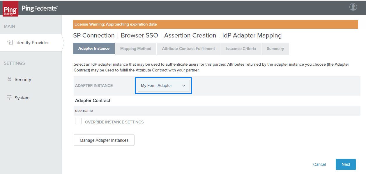The width and height of the screenshot is (366, 174).
Task: Click the Security lock icon
Action: click(x=9, y=79)
